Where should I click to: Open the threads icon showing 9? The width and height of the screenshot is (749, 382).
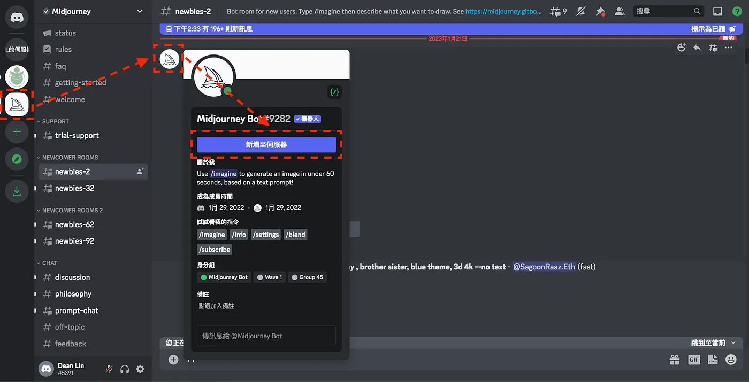[x=559, y=11]
